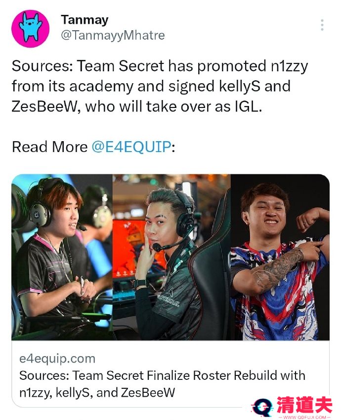Click the tweet body text about n1zzy
Viewport: 341px width, 420px height.
[160, 86]
